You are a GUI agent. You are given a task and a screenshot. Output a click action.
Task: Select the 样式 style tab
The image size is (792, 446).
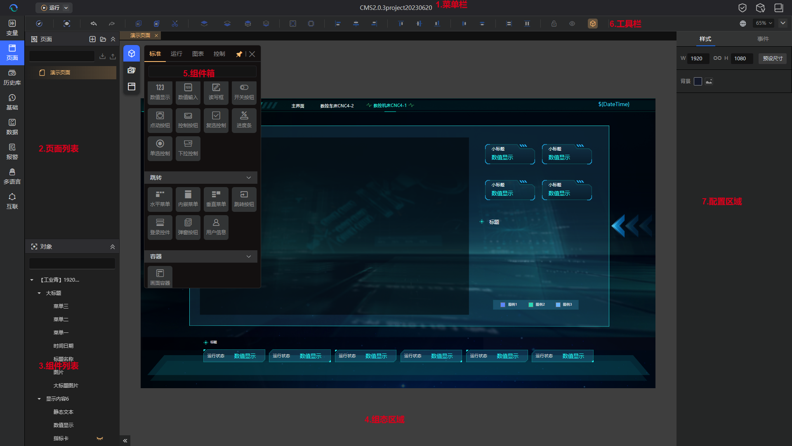(705, 39)
